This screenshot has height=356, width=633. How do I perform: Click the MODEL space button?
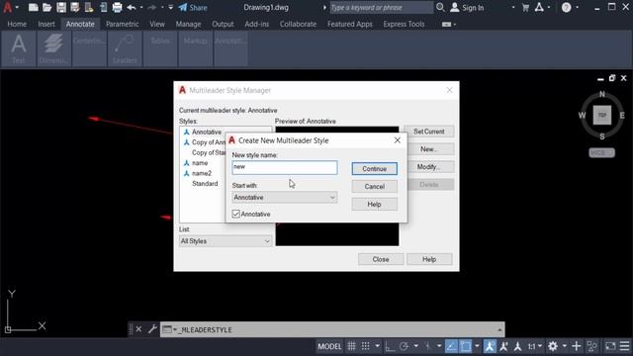click(329, 346)
